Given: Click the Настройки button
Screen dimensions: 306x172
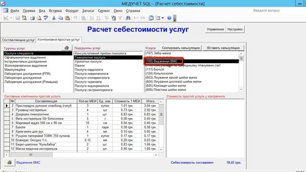Looking at the screenshot, I should coord(235,29).
